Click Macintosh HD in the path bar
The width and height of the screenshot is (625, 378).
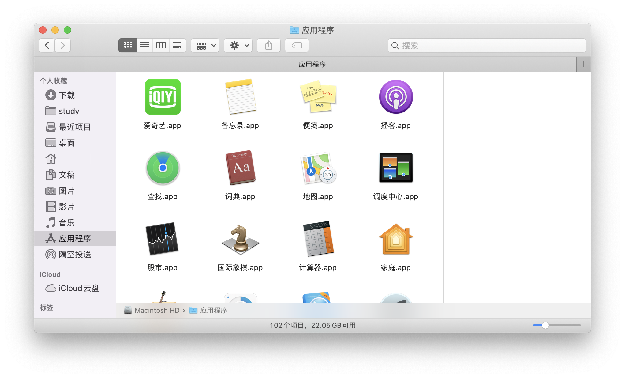pos(157,310)
